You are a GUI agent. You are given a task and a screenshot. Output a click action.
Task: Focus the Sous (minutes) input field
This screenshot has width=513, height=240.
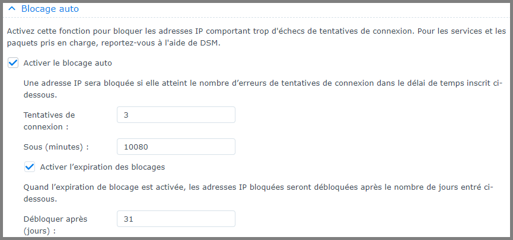click(176, 147)
